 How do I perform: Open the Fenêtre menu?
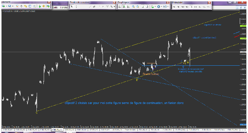64,7
